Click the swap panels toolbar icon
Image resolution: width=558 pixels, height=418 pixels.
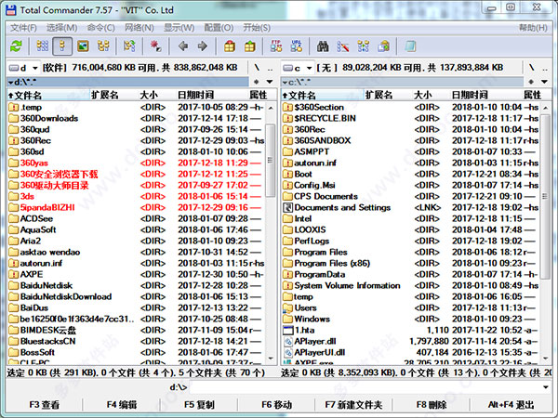tap(129, 46)
